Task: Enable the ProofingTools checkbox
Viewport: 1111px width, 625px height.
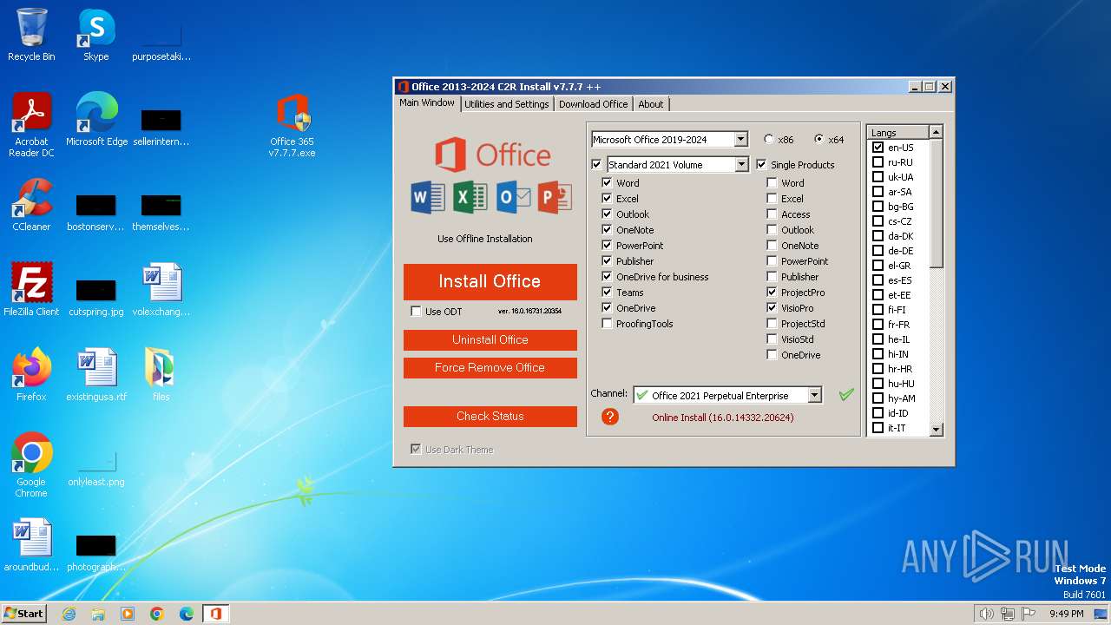Action: [608, 324]
